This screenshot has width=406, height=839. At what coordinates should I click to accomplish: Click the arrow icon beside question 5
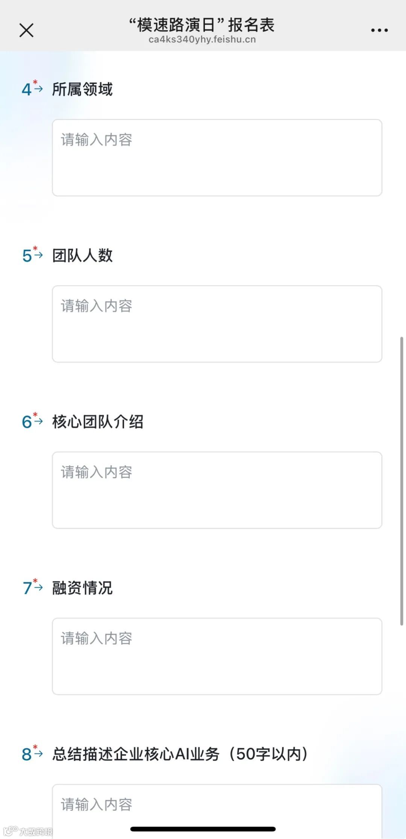(38, 255)
